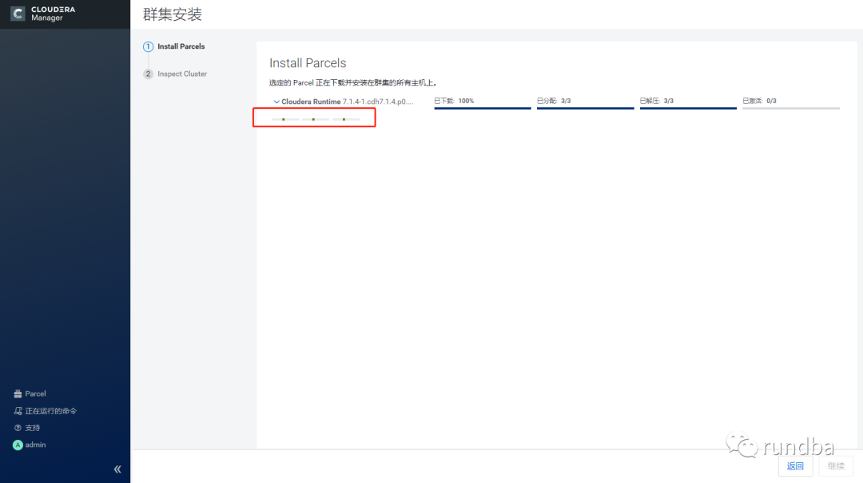Collapse the sidebar with double chevron
863x483 pixels.
[117, 469]
